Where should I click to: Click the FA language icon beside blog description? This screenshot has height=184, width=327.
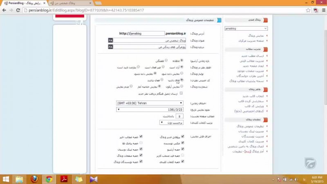click(x=110, y=47)
